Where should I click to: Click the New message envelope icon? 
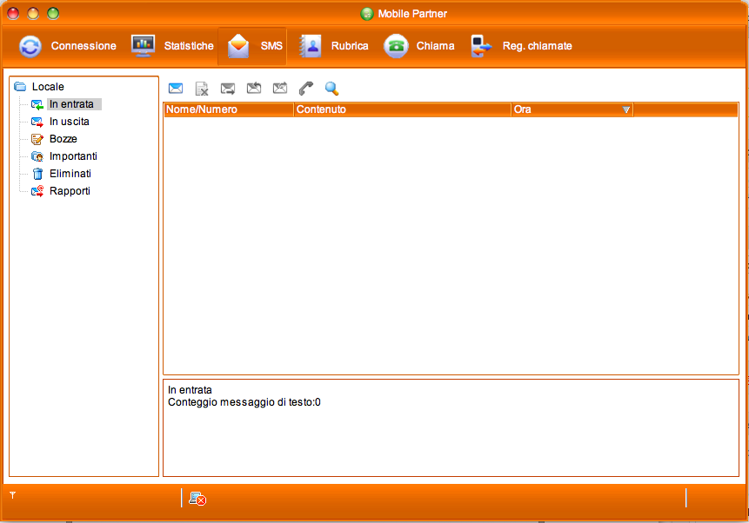[176, 88]
